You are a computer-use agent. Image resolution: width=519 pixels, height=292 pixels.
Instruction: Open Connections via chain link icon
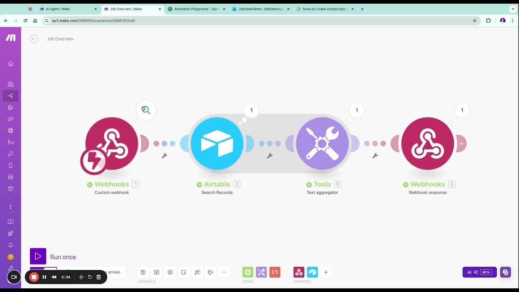[11, 119]
